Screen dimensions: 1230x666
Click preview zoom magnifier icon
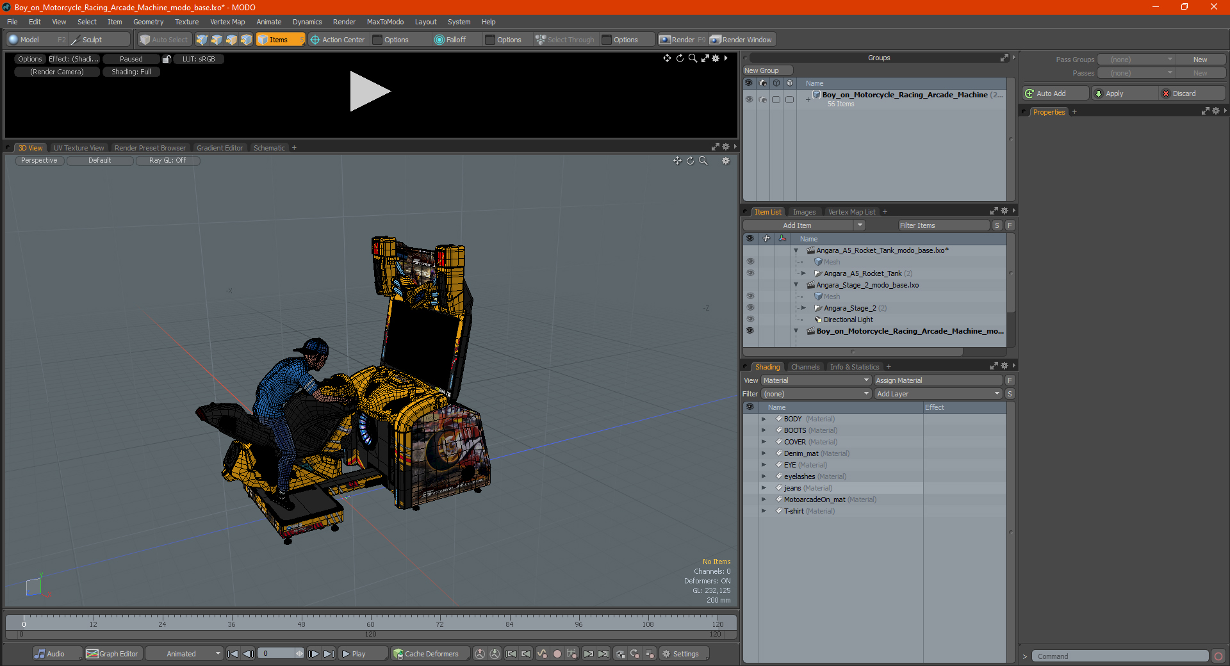click(x=693, y=58)
